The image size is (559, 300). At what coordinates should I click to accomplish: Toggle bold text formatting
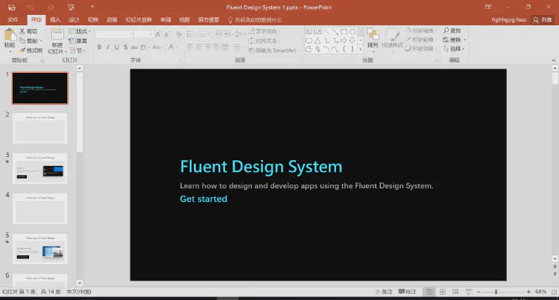pos(98,48)
